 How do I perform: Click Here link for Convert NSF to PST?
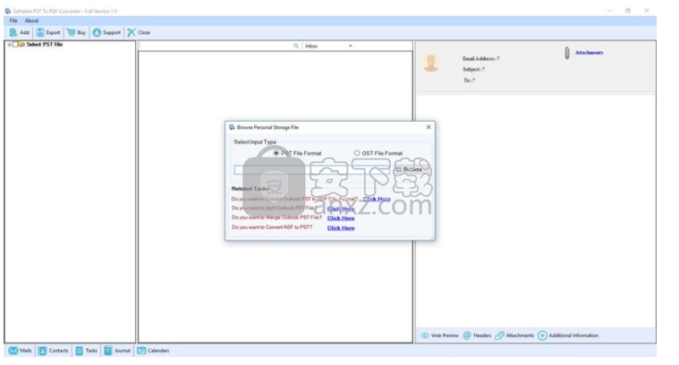point(341,228)
